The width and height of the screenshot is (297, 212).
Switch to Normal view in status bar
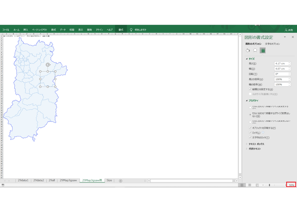tap(242, 185)
